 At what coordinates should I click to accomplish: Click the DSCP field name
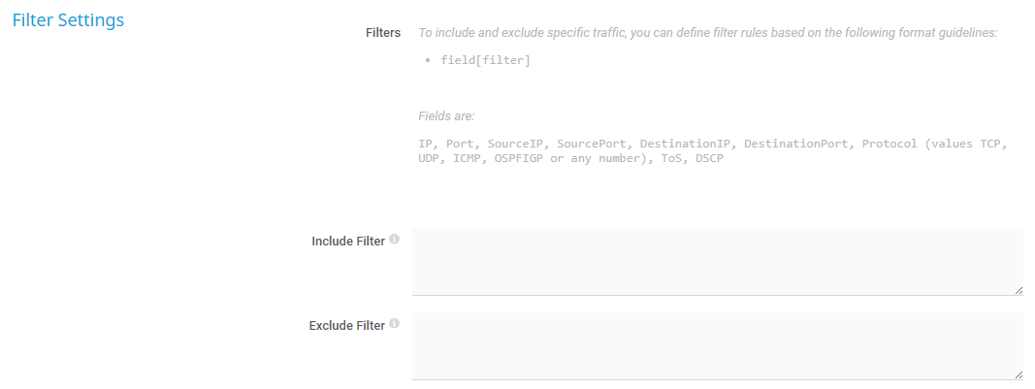[710, 158]
